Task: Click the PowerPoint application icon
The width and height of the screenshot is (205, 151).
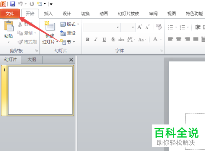Action: point(3,4)
